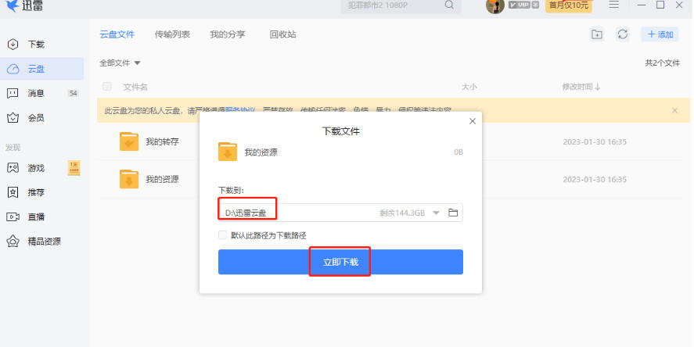Expand the 全部文件 filter dropdown
This screenshot has width=694, height=347.
point(120,63)
